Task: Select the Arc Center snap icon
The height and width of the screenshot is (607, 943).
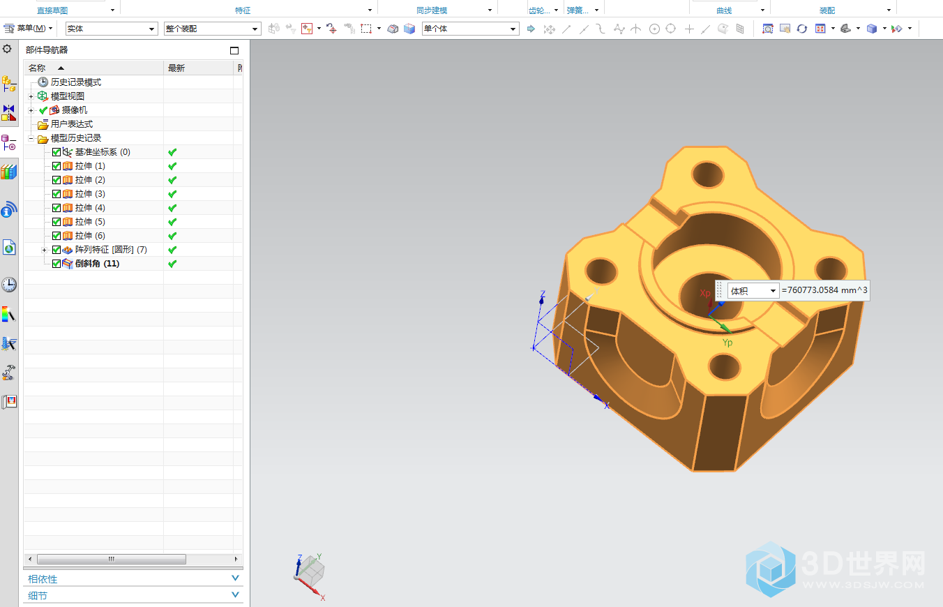Action: coord(654,29)
